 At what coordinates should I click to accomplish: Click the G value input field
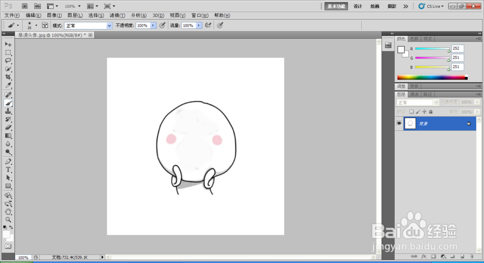457,58
